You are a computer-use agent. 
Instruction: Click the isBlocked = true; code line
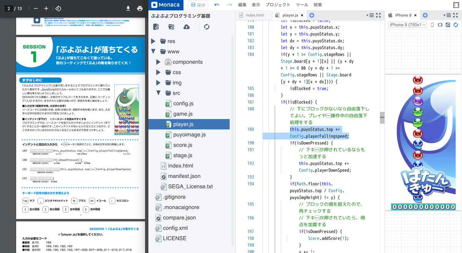point(309,88)
